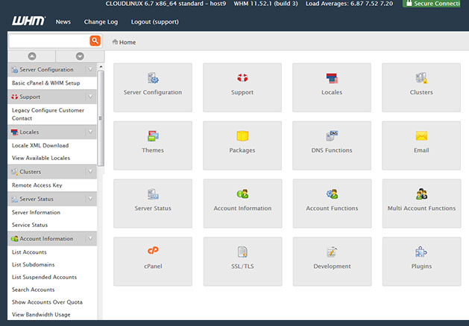Collapse all sidebar sections with up arrow
This screenshot has height=326, width=469.
(x=31, y=57)
